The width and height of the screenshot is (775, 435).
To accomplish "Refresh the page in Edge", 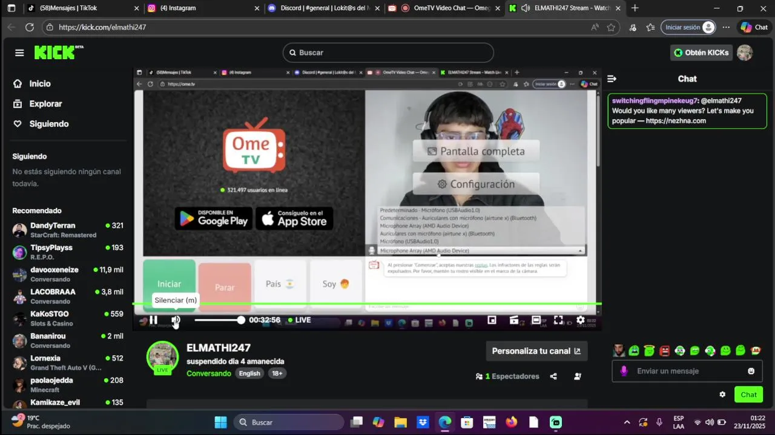I will [30, 27].
